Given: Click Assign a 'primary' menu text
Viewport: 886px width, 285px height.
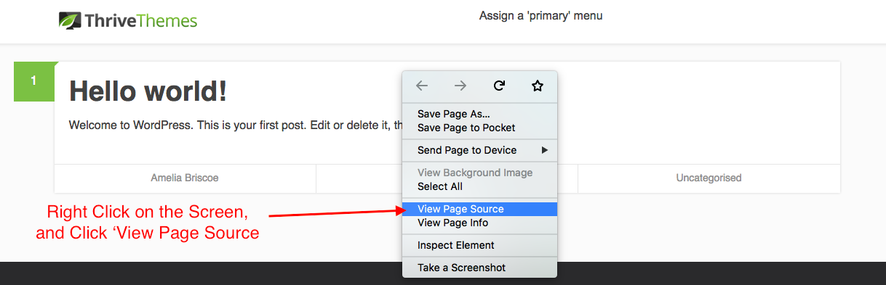Looking at the screenshot, I should [540, 15].
